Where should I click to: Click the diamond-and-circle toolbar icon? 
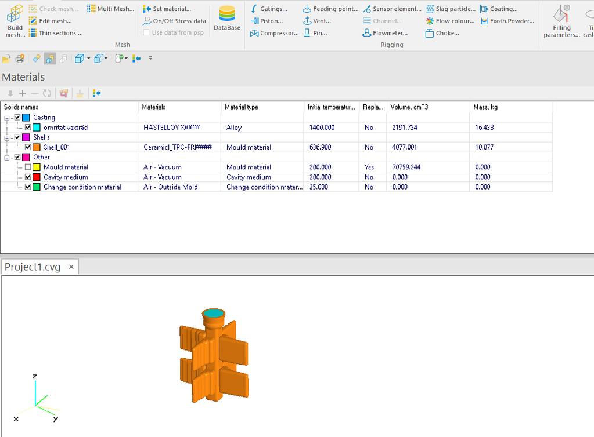37,59
